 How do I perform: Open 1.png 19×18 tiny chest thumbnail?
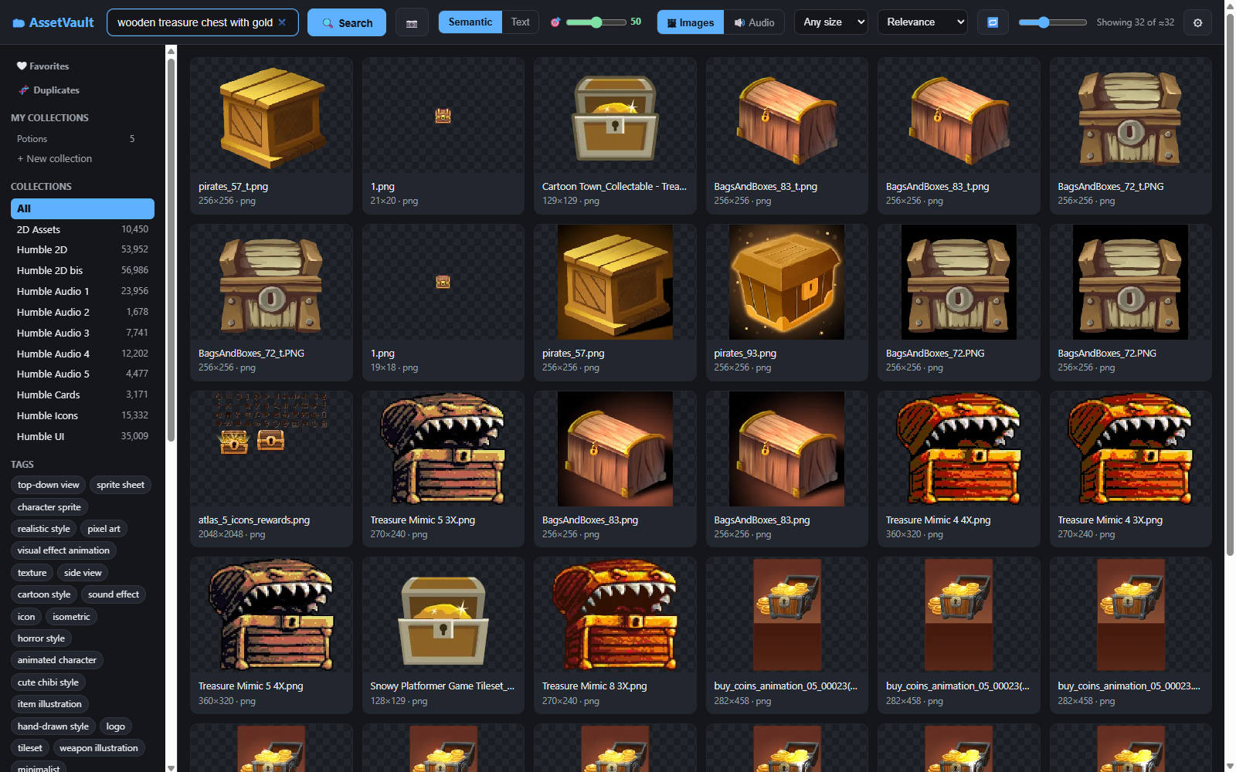(443, 282)
